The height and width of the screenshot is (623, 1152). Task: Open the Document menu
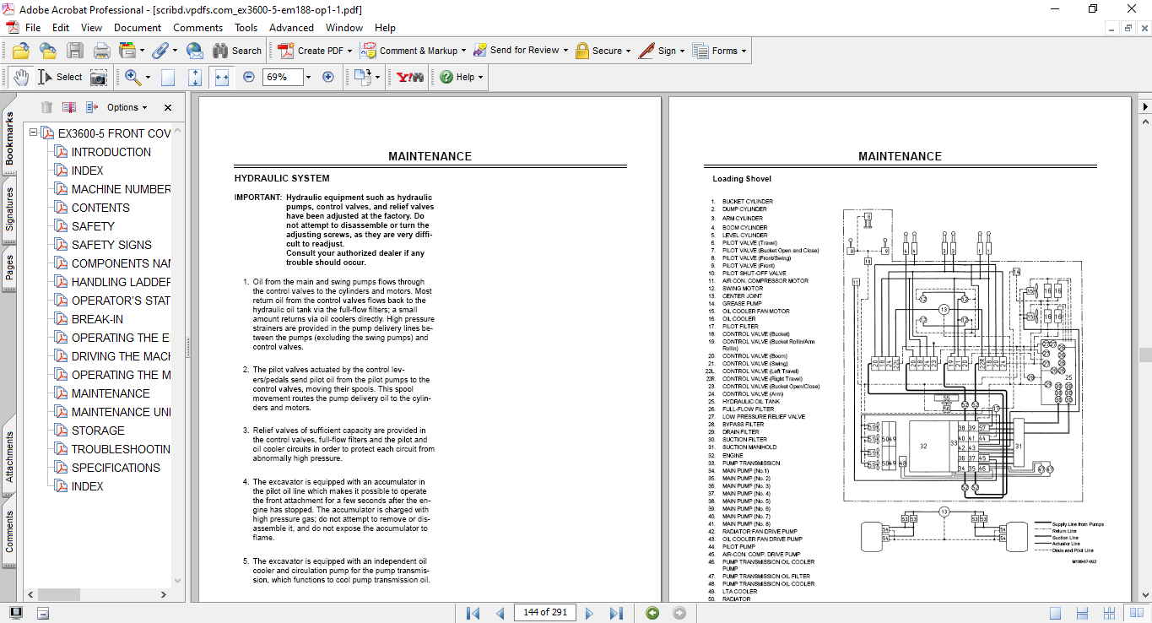138,28
